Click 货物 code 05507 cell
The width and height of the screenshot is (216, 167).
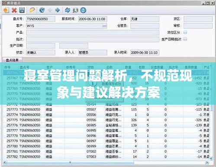click(95, 109)
